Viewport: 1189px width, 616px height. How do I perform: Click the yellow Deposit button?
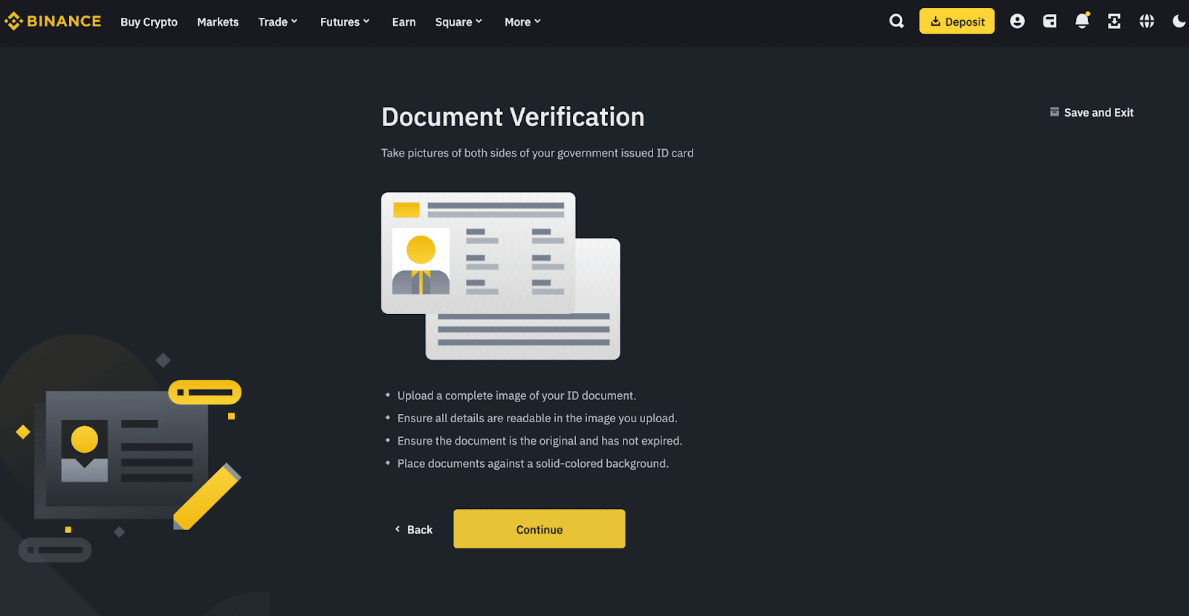tap(956, 22)
